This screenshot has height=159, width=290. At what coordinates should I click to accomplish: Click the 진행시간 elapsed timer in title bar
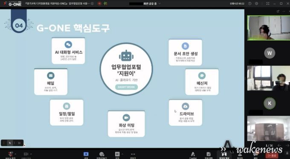point(237,3)
